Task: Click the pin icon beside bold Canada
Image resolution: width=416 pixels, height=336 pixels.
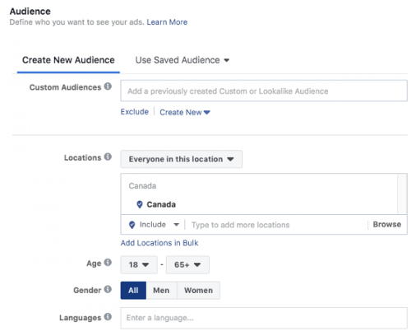Action: (140, 204)
